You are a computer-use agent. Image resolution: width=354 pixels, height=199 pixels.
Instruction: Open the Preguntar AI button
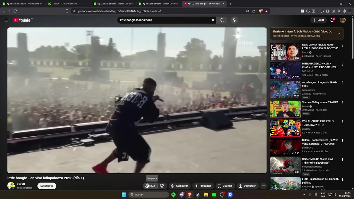pos(203,186)
